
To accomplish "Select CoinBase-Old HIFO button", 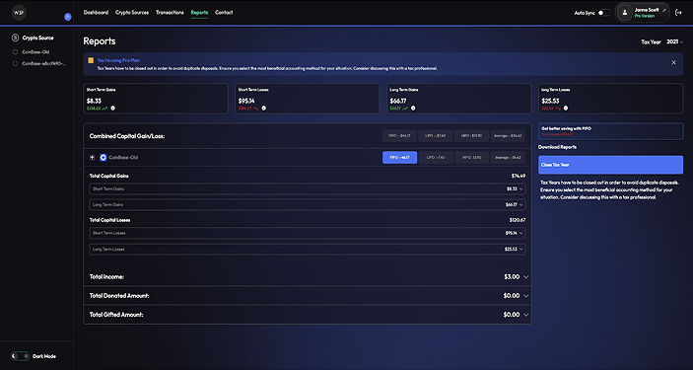I will pos(472,157).
